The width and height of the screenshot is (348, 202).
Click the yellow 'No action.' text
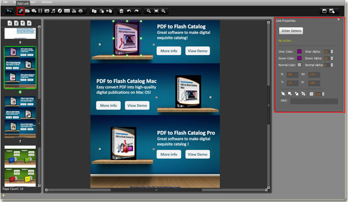(285, 41)
